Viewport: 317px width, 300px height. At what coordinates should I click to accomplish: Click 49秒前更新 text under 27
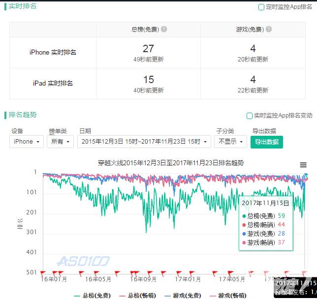[149, 60]
